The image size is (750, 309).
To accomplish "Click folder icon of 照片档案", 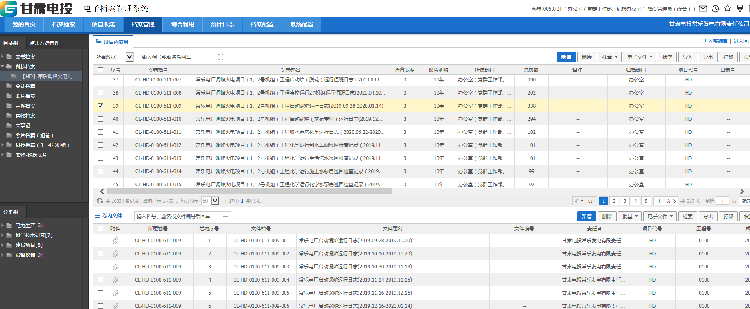I will point(9,96).
